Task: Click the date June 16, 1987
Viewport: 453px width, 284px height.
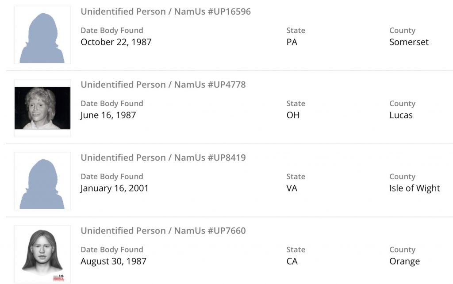Action: coord(108,115)
